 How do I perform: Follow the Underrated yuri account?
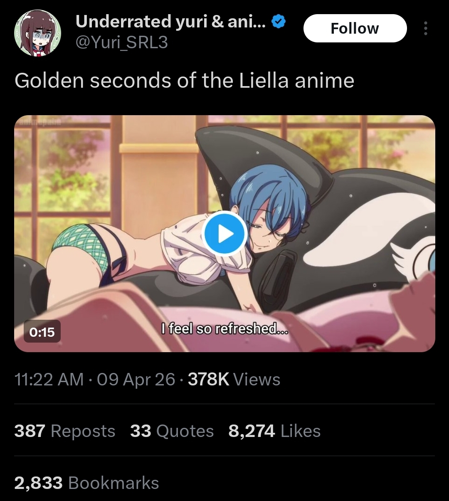tap(355, 28)
